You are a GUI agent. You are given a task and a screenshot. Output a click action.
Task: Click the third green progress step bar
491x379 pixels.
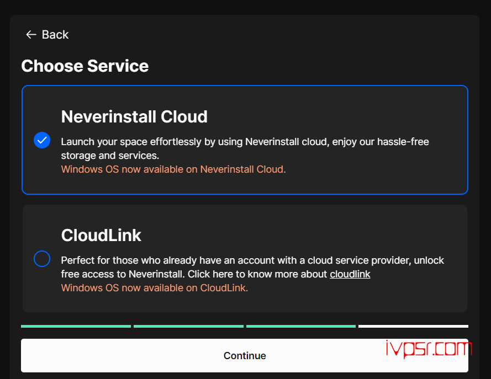(301, 326)
